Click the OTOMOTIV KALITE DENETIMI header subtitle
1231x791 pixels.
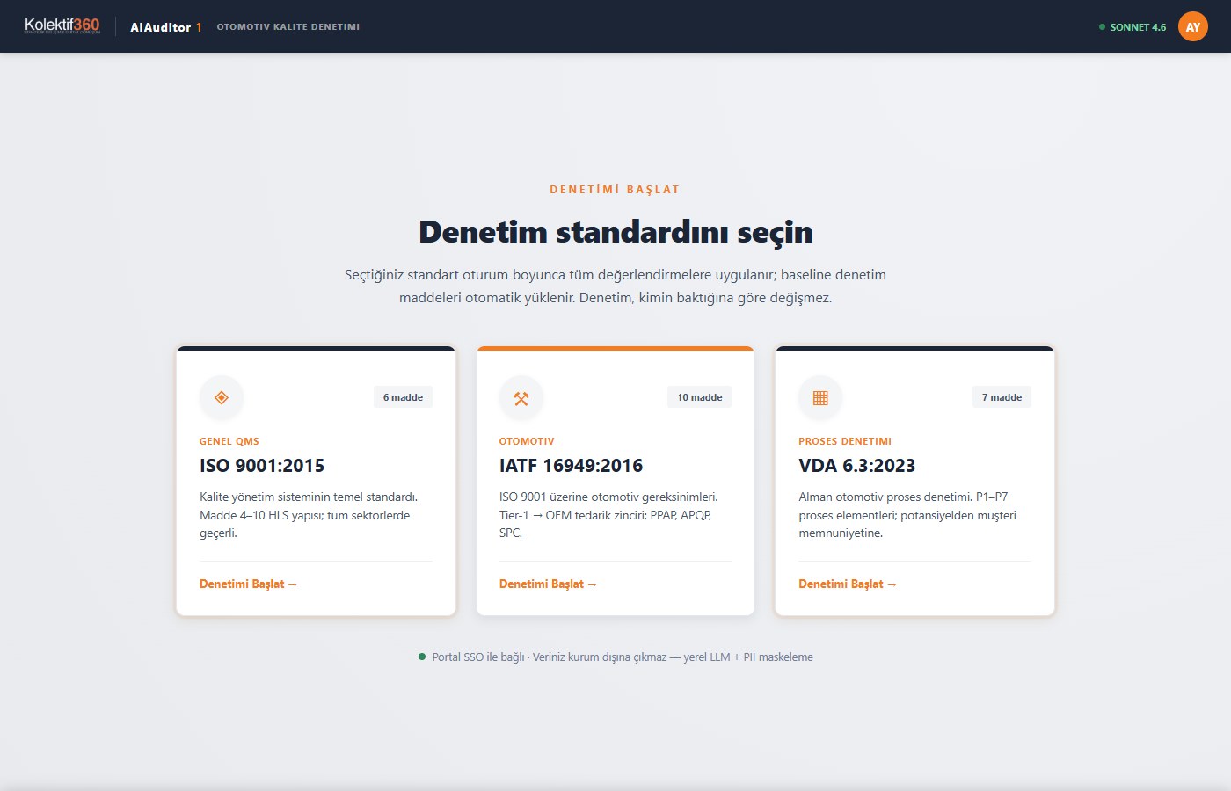click(288, 27)
